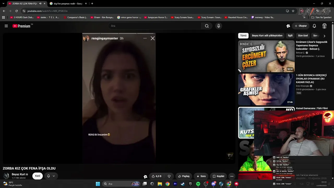334x188 pixels.
Task: Open Steam from the taskbar
Action: coord(183,184)
